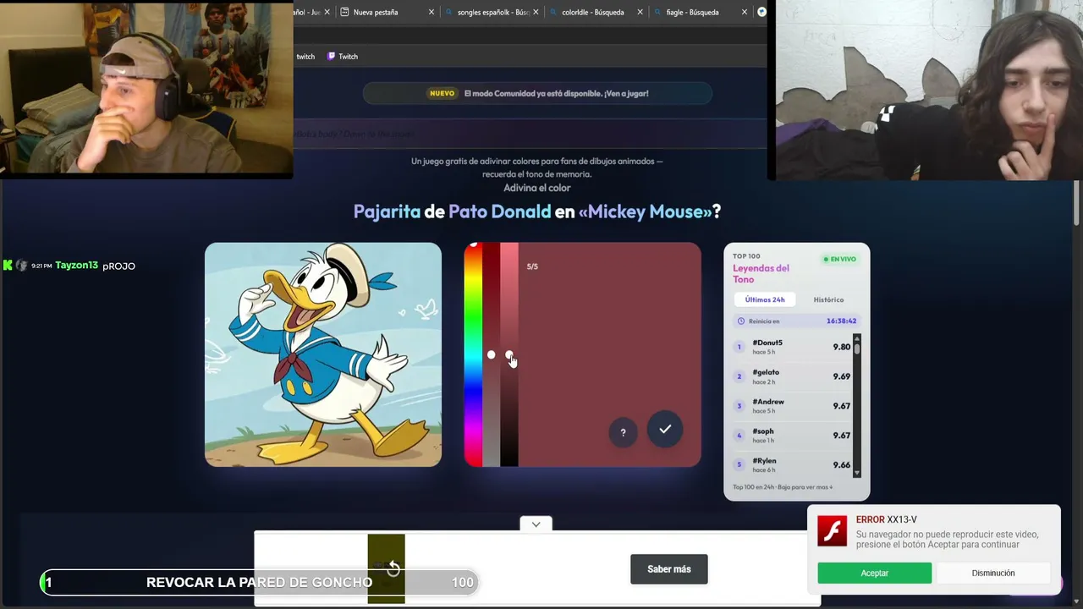Open the question mark hint button
Image resolution: width=1083 pixels, height=609 pixels.
(624, 432)
